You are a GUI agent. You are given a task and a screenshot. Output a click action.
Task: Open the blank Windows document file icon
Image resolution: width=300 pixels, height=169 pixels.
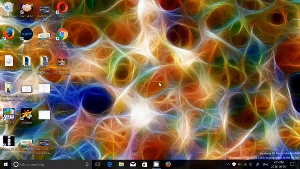9,65
